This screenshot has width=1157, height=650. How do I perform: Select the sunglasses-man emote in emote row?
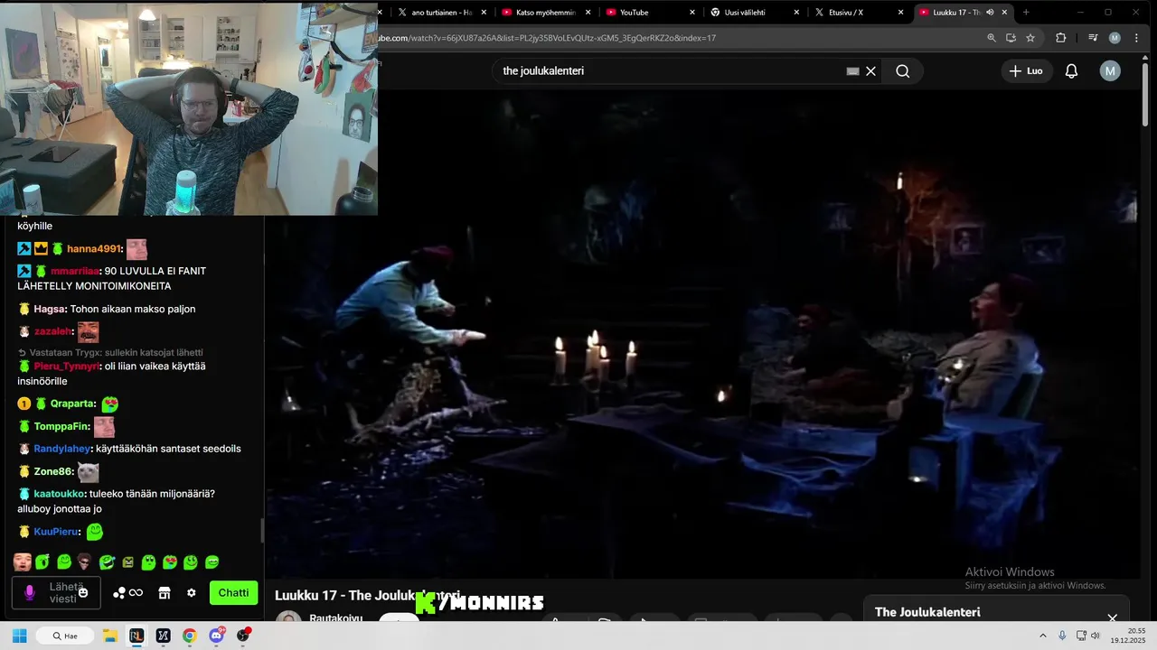[84, 562]
